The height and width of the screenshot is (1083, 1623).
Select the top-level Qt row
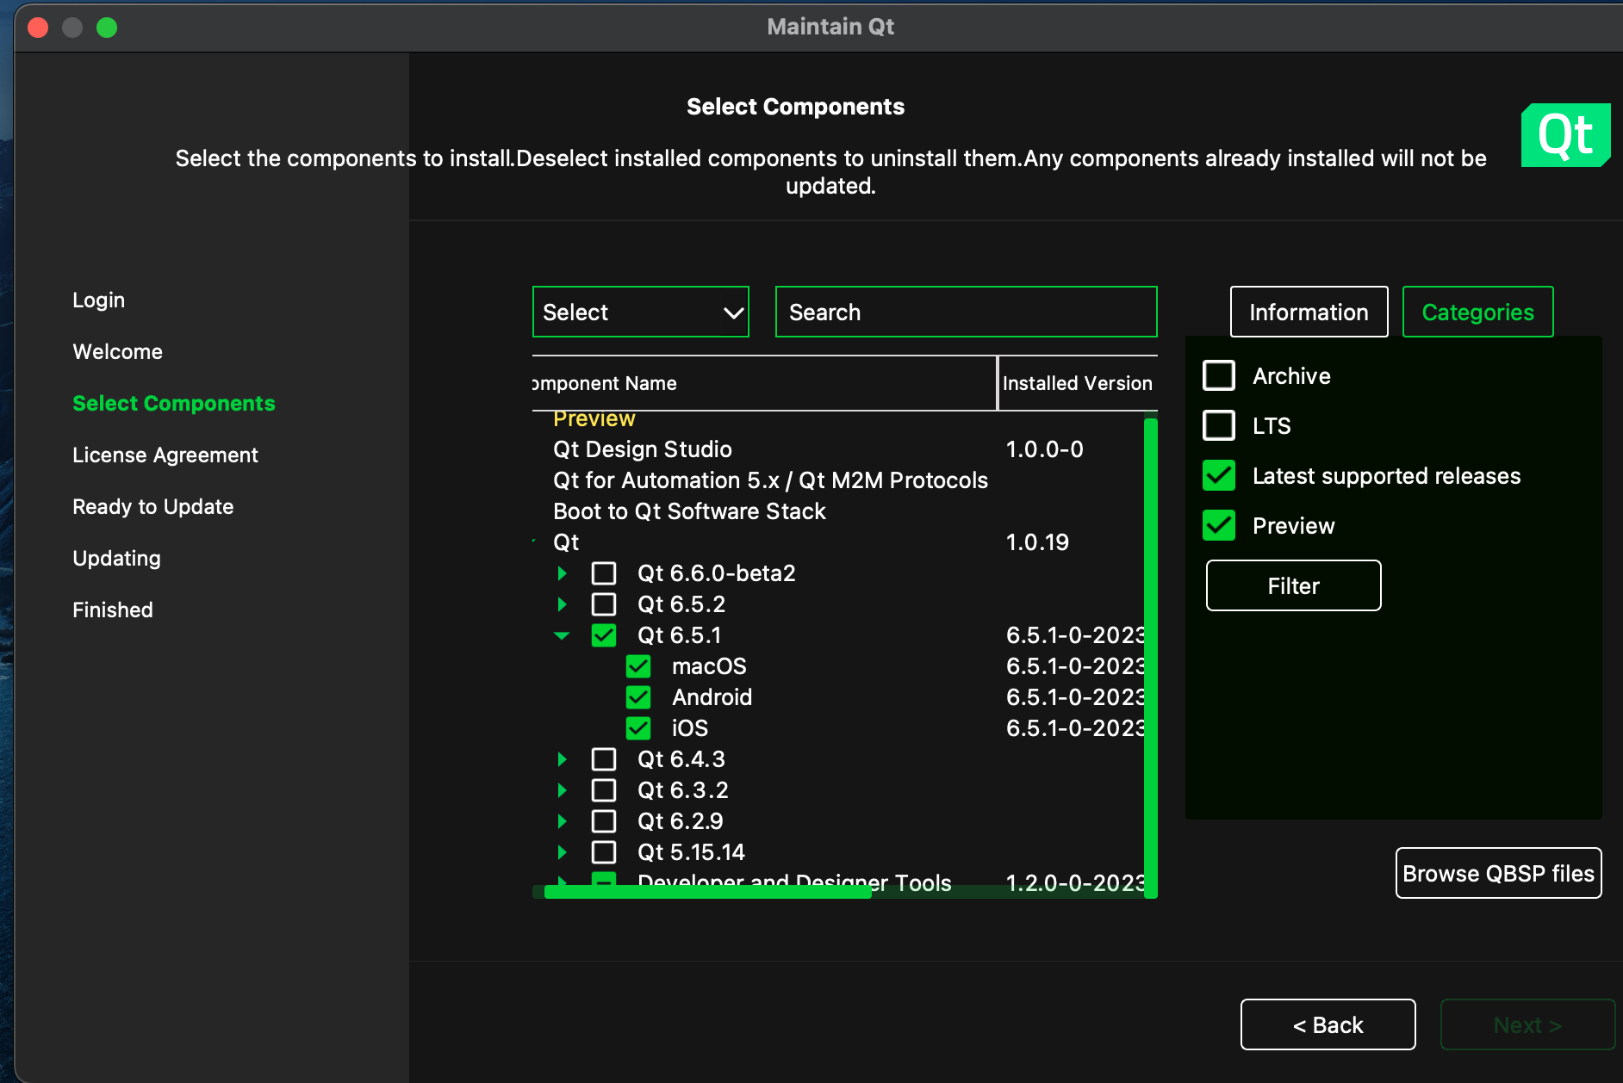click(x=838, y=542)
